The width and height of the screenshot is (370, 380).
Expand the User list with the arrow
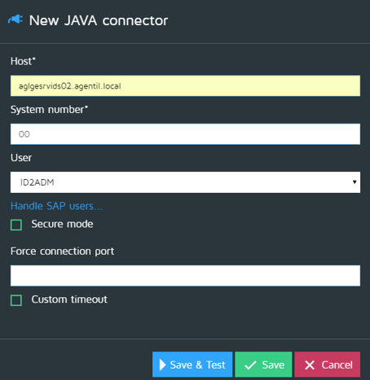click(355, 182)
